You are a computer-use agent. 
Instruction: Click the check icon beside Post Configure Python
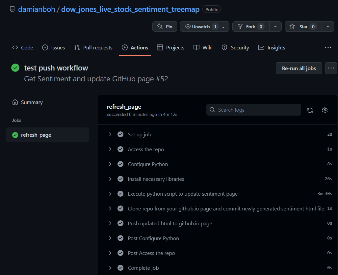(x=120, y=238)
